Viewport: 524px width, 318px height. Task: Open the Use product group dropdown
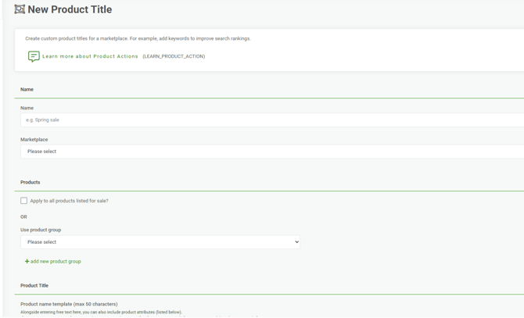160,242
